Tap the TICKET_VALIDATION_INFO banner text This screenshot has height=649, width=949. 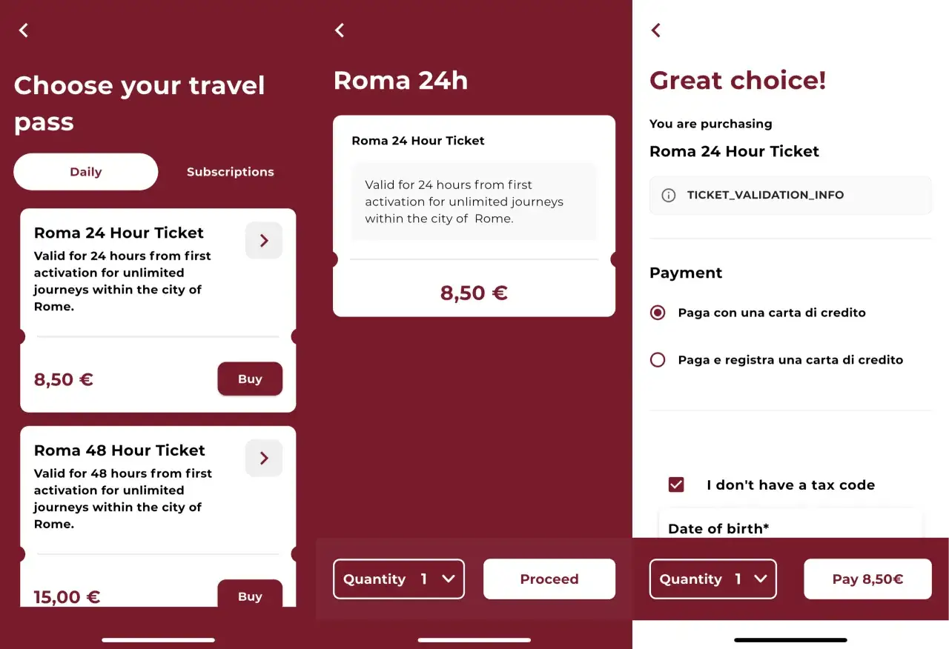[x=765, y=196]
